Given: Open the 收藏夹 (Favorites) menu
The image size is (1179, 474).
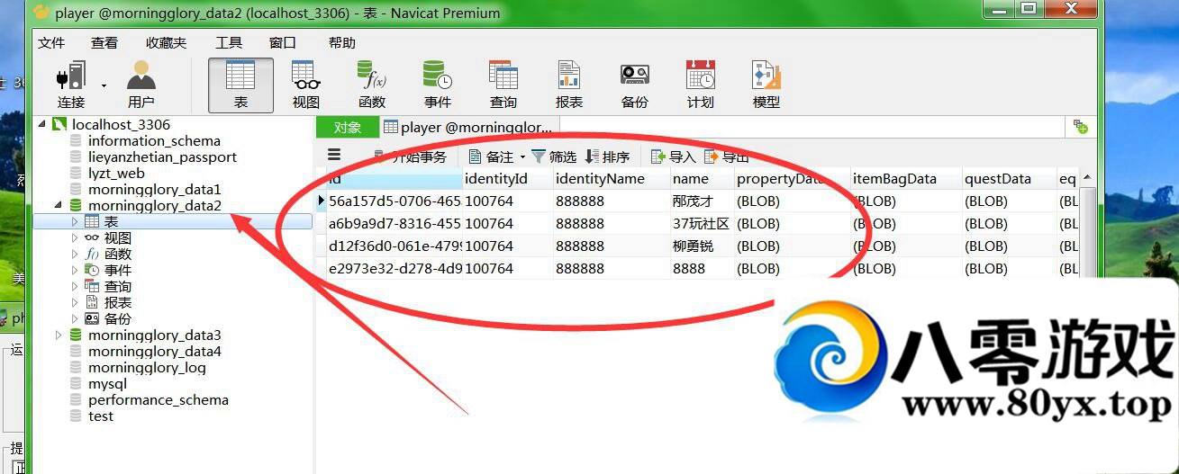Looking at the screenshot, I should tap(166, 42).
